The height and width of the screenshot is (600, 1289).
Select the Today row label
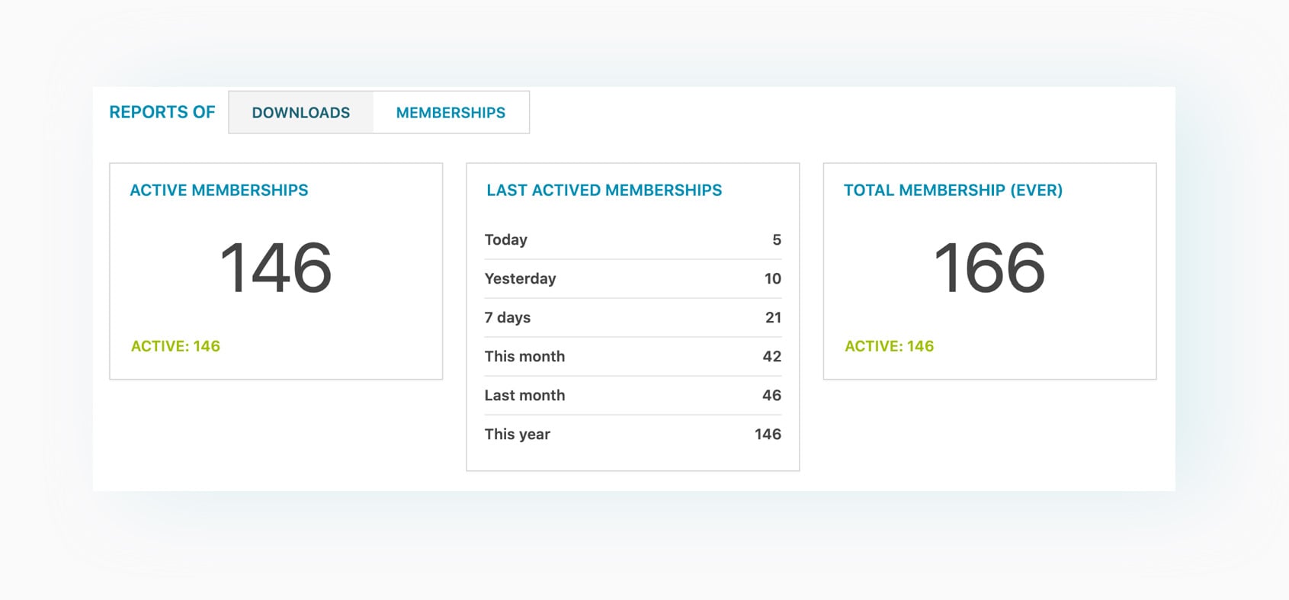tap(506, 240)
